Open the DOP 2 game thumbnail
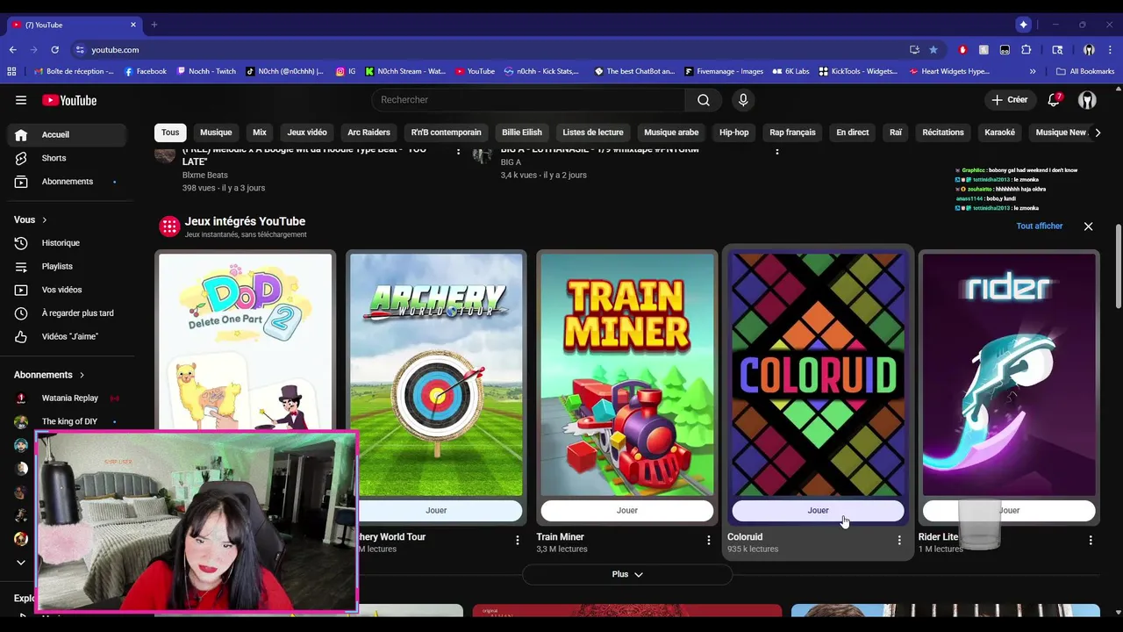Screen dimensions: 1123x632 (x=246, y=342)
